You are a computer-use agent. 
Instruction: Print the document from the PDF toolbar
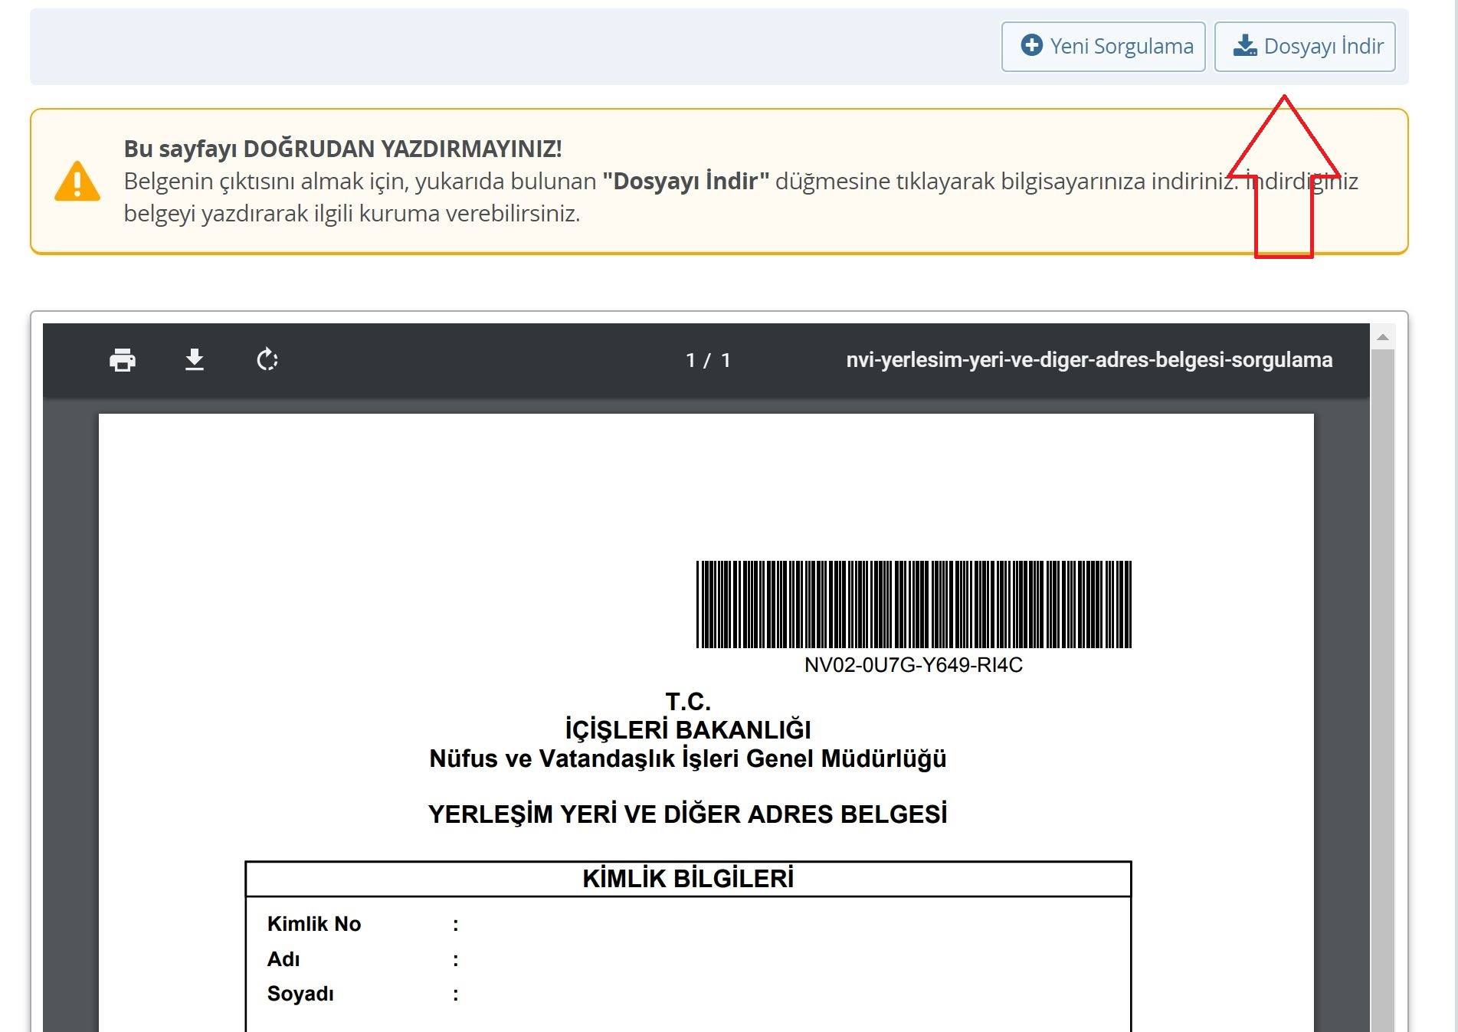coord(123,359)
